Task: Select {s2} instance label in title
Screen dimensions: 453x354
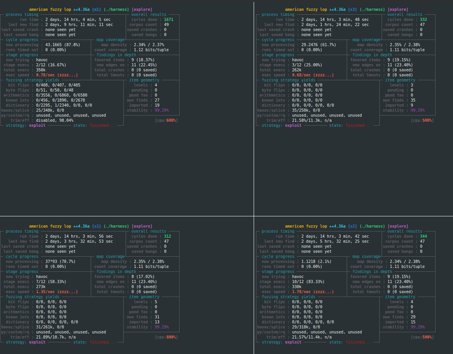Action: 353,226
